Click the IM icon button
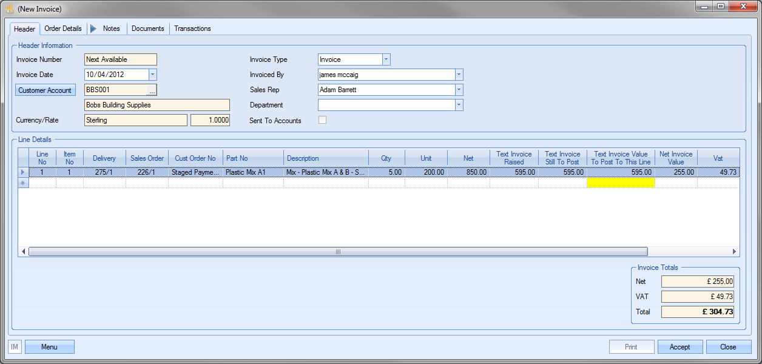Image resolution: width=762 pixels, height=364 pixels. [x=15, y=347]
